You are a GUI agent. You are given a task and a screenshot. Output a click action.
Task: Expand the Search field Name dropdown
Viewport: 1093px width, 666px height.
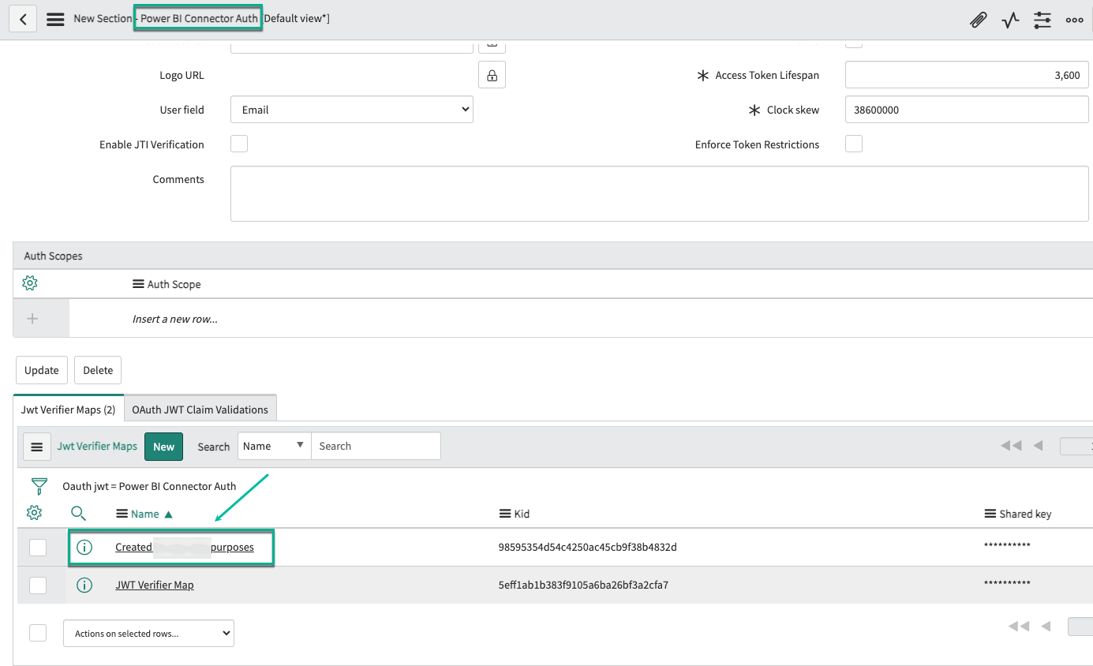point(274,446)
